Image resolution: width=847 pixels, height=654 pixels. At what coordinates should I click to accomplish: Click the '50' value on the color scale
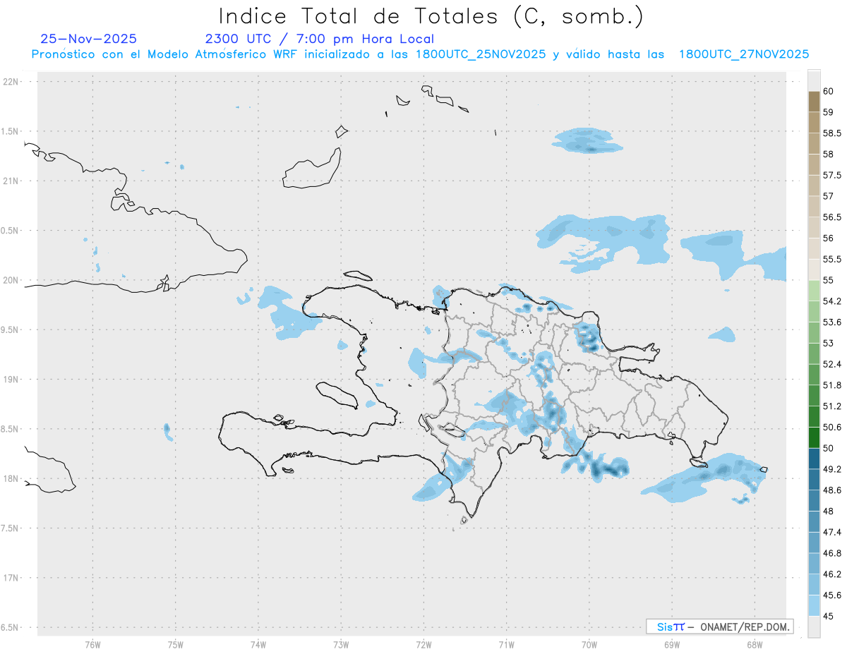click(x=829, y=448)
